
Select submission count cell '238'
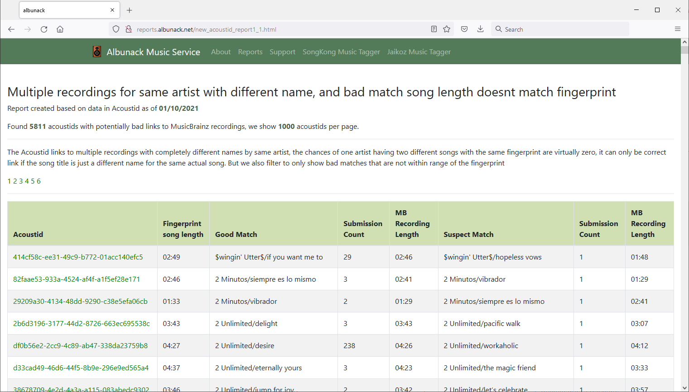tap(363, 345)
